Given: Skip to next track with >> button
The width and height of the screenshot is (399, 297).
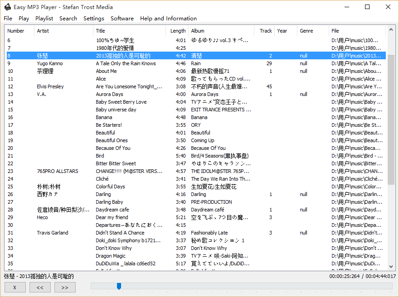Looking at the screenshot, I should 65,287.
